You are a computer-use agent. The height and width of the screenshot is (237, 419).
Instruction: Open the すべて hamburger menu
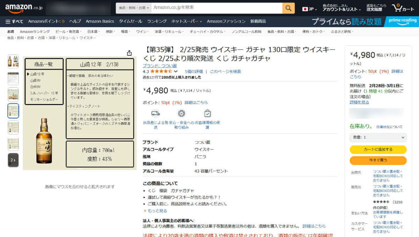[x=14, y=21]
